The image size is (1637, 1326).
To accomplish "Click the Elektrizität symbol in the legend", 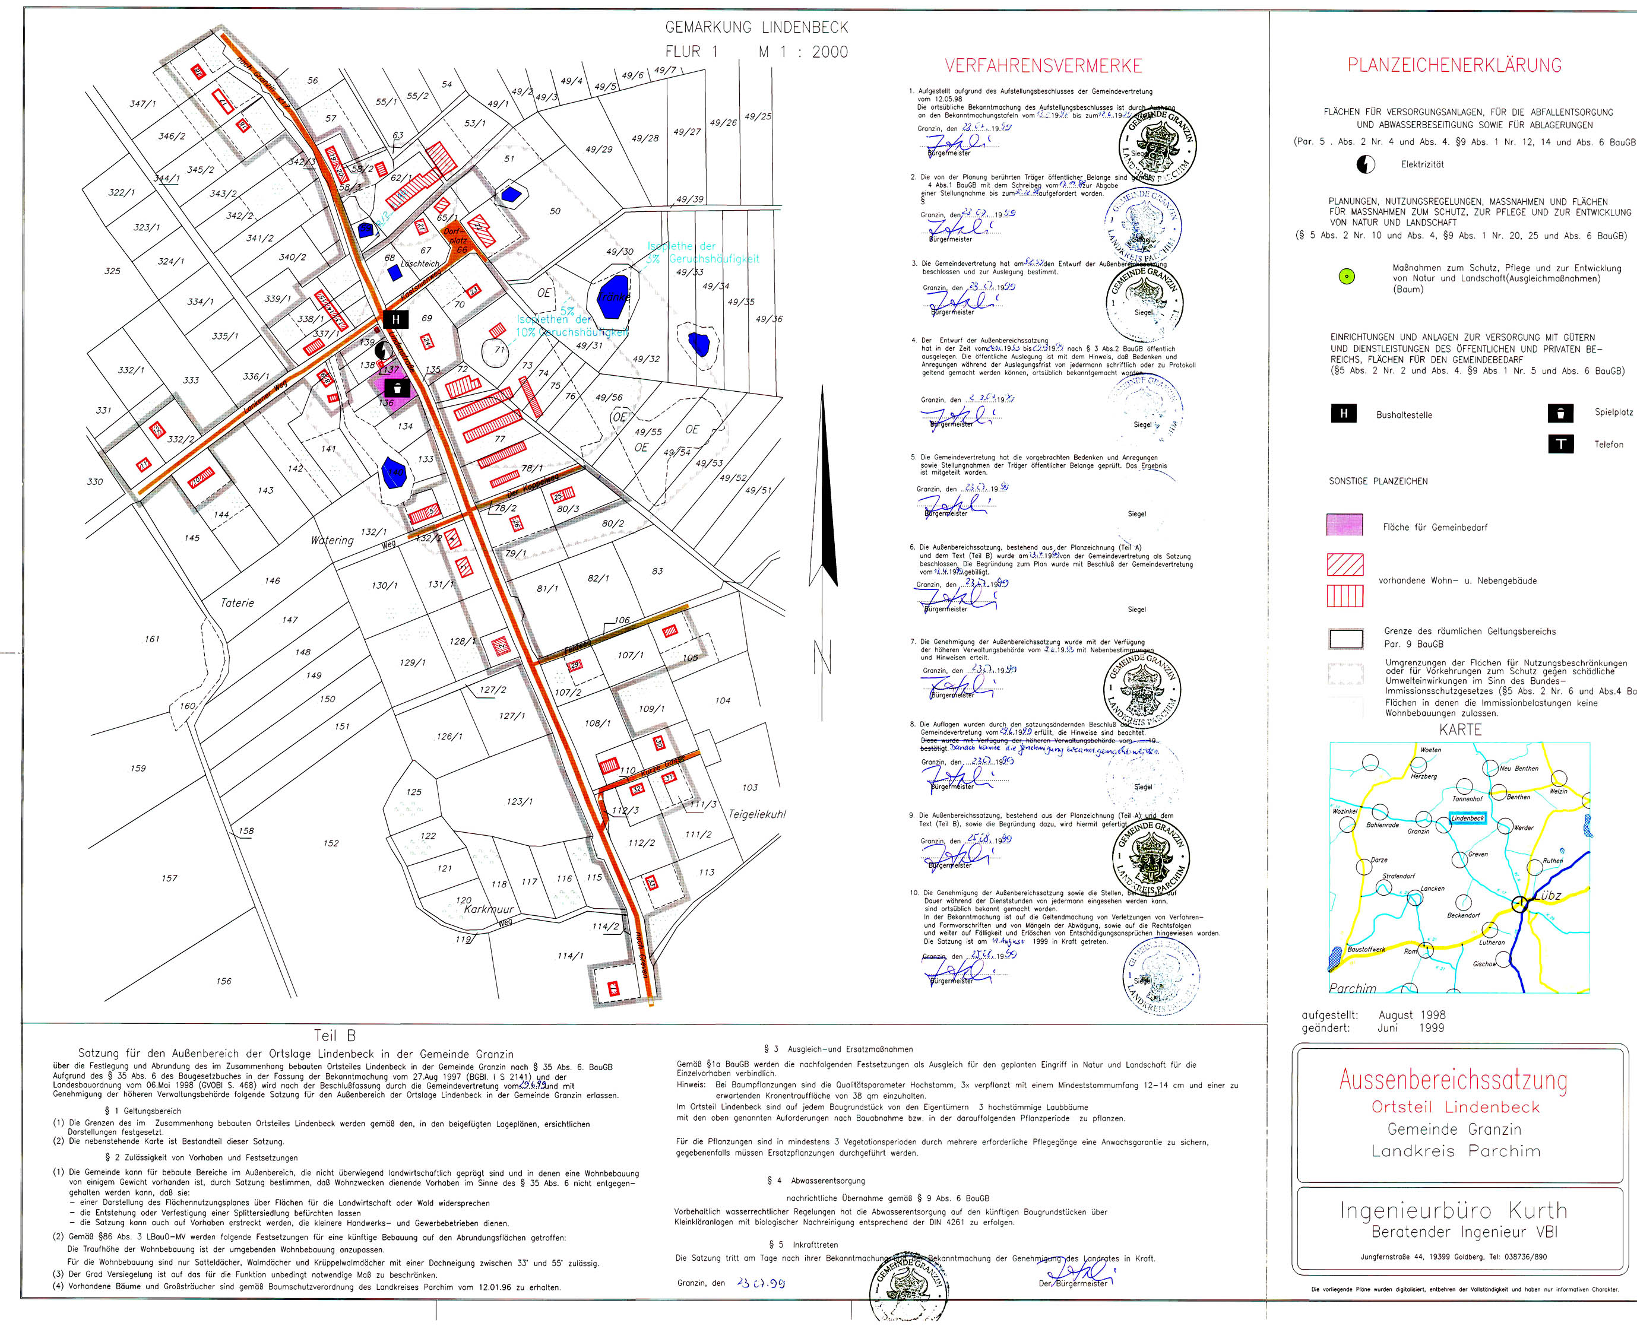I will click(1366, 164).
